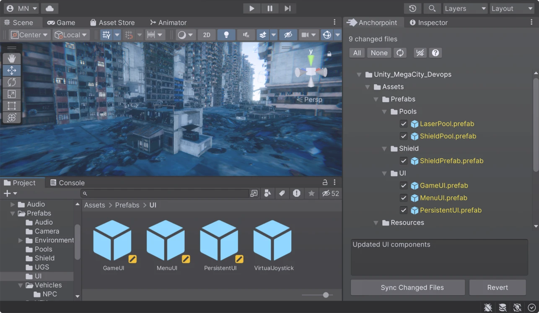Click the Play button
The image size is (539, 313).
click(251, 8)
